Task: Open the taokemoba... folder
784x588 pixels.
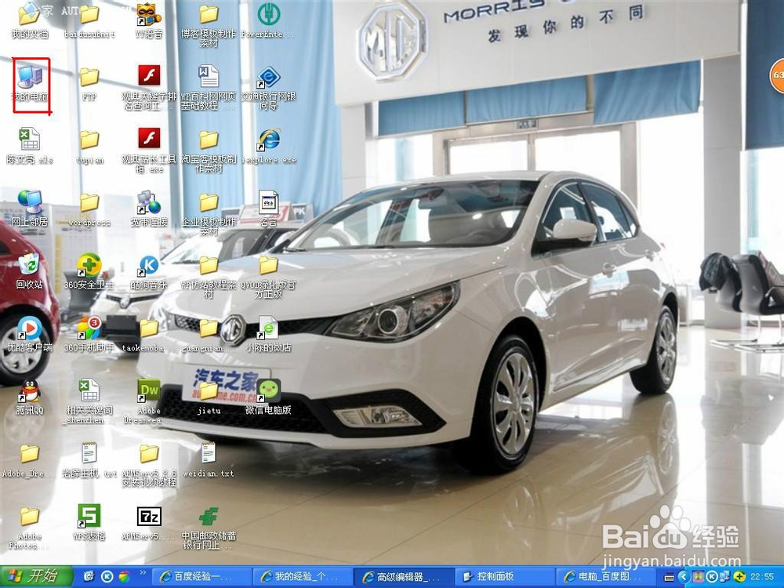Action: tap(149, 328)
